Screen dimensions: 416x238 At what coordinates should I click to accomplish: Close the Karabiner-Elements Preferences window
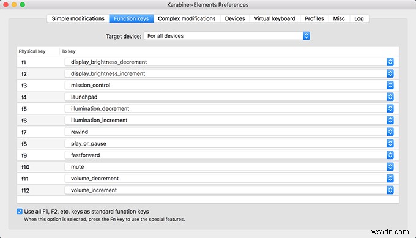pyautogui.click(x=6, y=4)
